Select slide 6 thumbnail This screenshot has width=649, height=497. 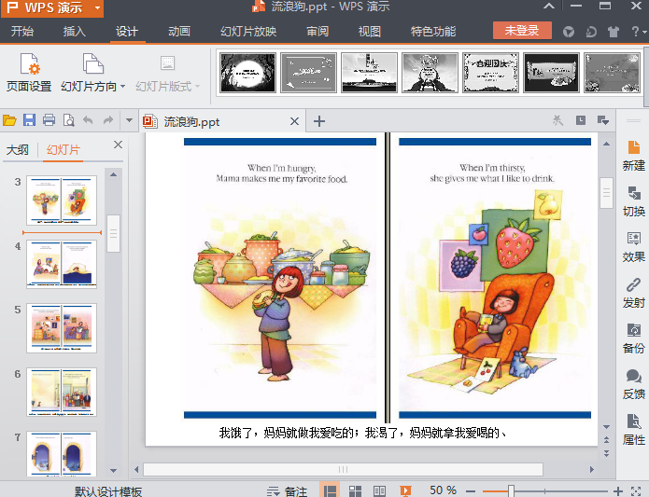coord(62,392)
